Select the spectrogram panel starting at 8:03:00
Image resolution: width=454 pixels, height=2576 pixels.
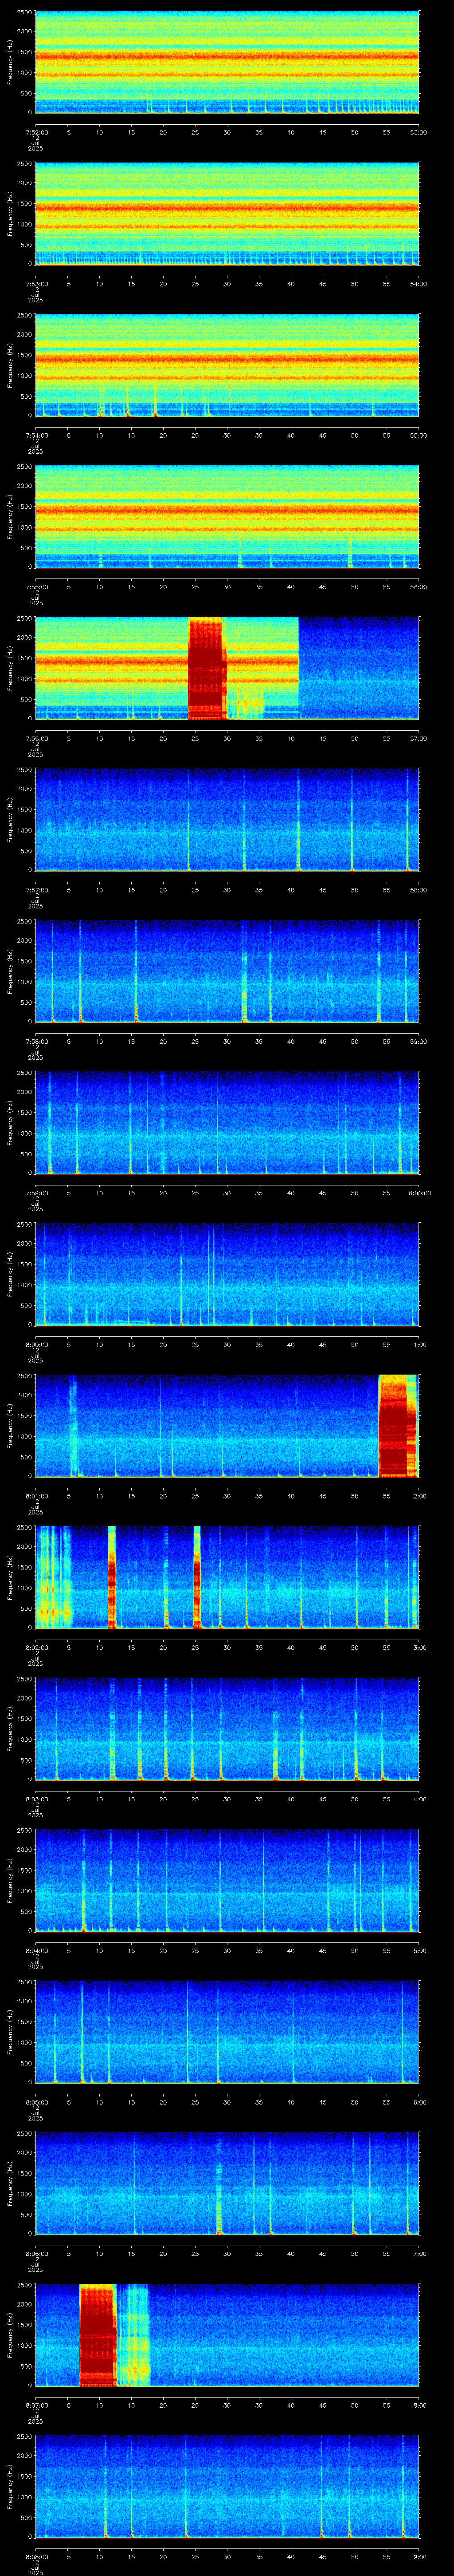point(227,1728)
